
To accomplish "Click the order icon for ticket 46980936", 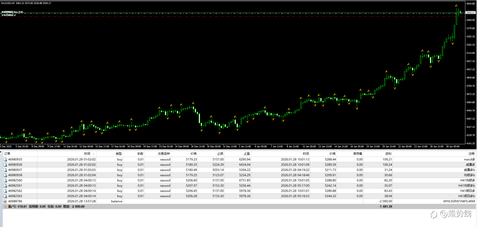I will pos(5,164).
